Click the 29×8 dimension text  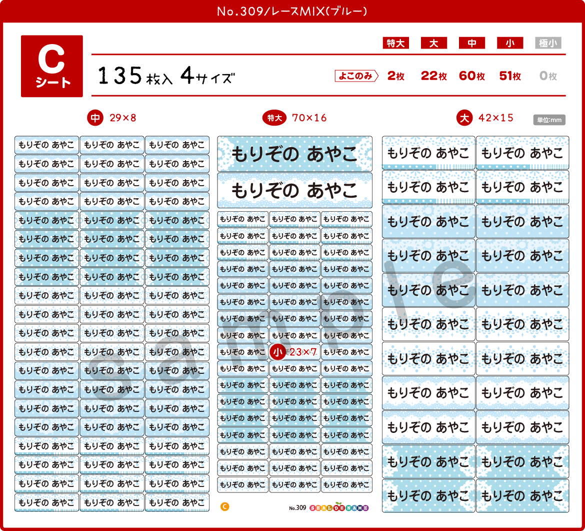click(122, 118)
